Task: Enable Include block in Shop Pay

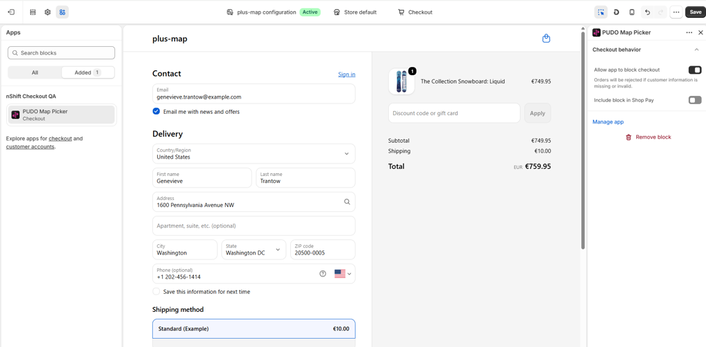Action: click(695, 100)
